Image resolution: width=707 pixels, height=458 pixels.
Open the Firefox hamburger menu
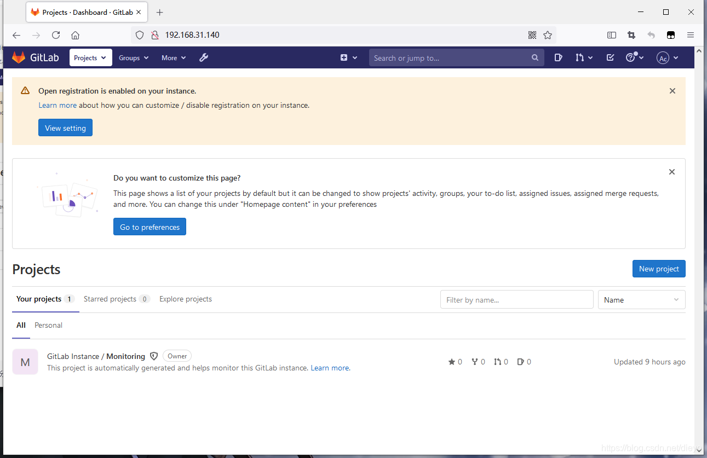(691, 35)
